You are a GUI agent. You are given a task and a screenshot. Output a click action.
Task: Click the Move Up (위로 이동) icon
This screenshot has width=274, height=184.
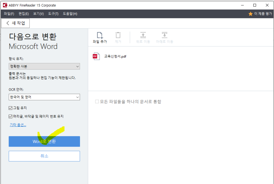tap(143, 35)
